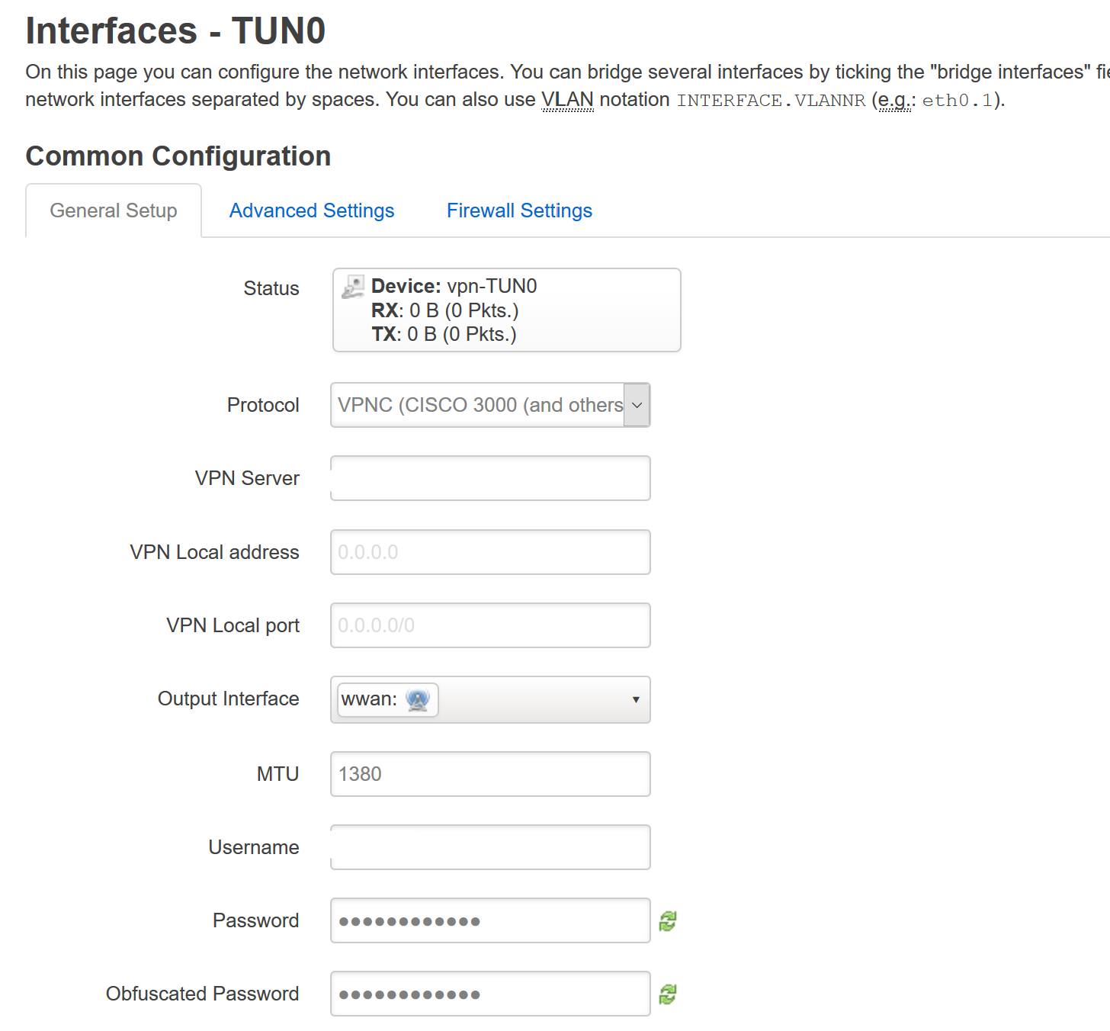Select the General Setup tab
This screenshot has width=1110, height=1031.
pos(114,210)
